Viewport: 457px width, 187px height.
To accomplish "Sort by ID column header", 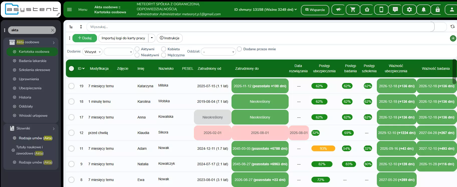I will pos(81,68).
